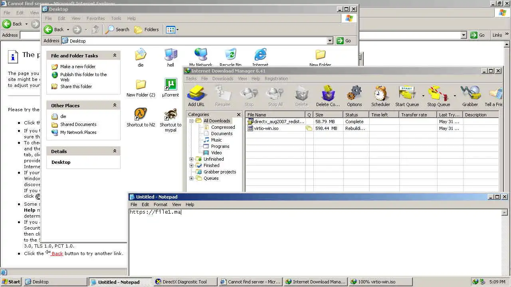Viewport: 511px width, 287px height.
Task: Select Grabber projects in IDM tree
Action: (220, 172)
